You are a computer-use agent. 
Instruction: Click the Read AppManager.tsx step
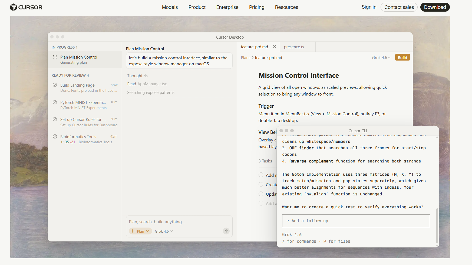coord(147,84)
